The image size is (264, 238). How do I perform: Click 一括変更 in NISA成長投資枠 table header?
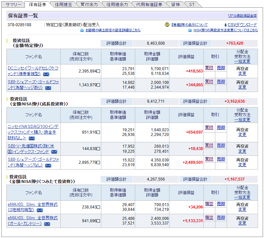(242, 120)
